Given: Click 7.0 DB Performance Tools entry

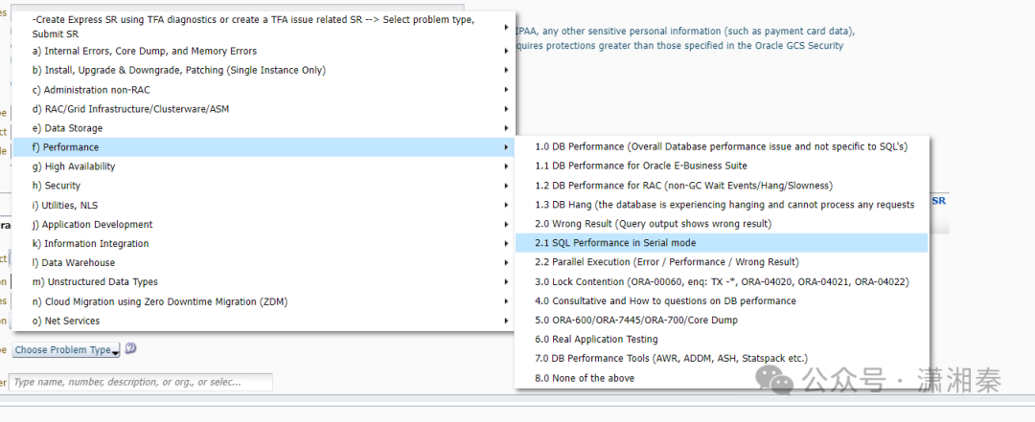Looking at the screenshot, I should [671, 358].
